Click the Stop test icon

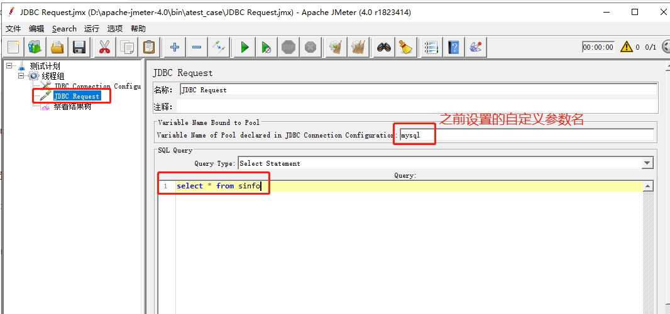click(289, 47)
